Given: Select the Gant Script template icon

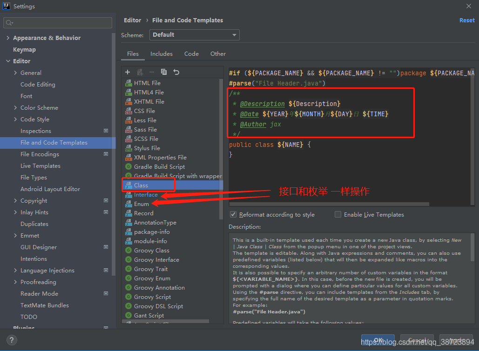Looking at the screenshot, I should click(x=128, y=315).
